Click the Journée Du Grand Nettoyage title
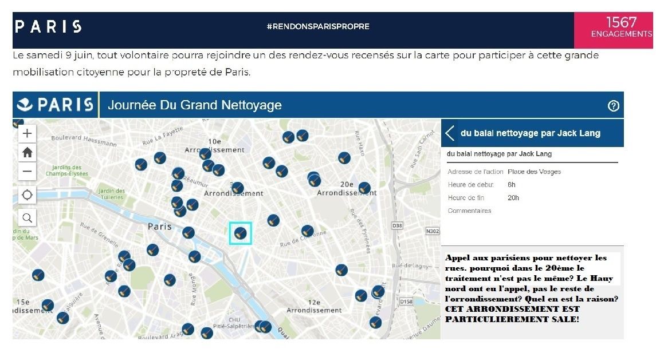 click(195, 105)
